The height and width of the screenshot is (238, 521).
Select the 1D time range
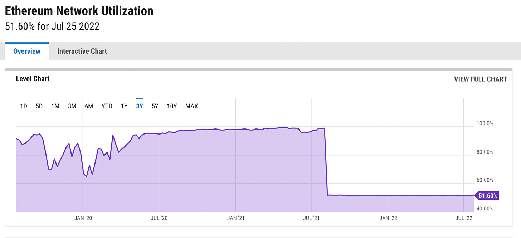24,106
